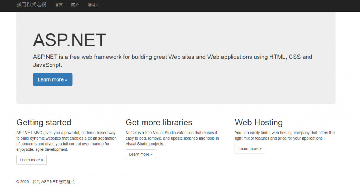Click Learn more under Getting started

31,160
